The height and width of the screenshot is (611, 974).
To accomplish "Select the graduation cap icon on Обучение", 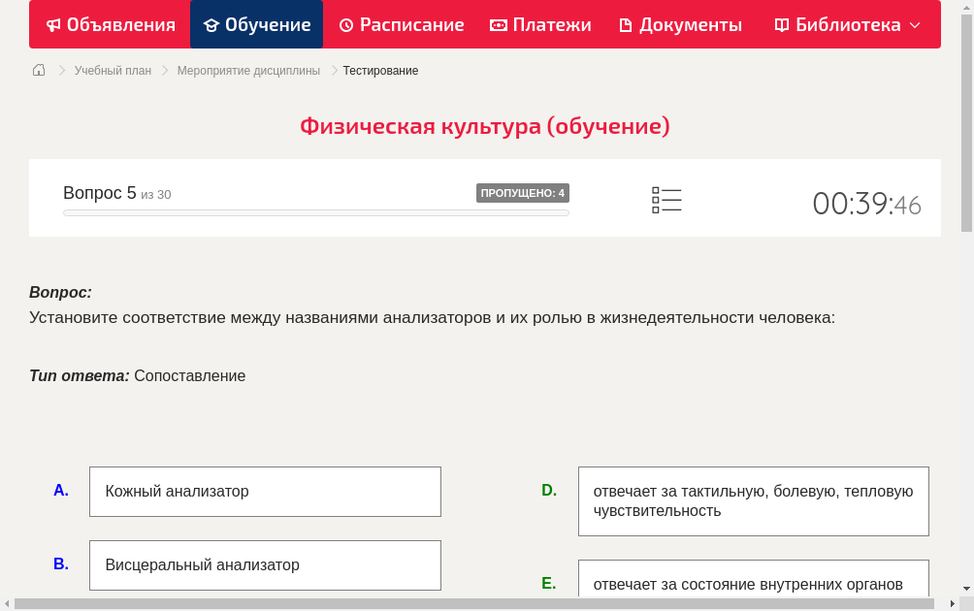I will point(211,24).
